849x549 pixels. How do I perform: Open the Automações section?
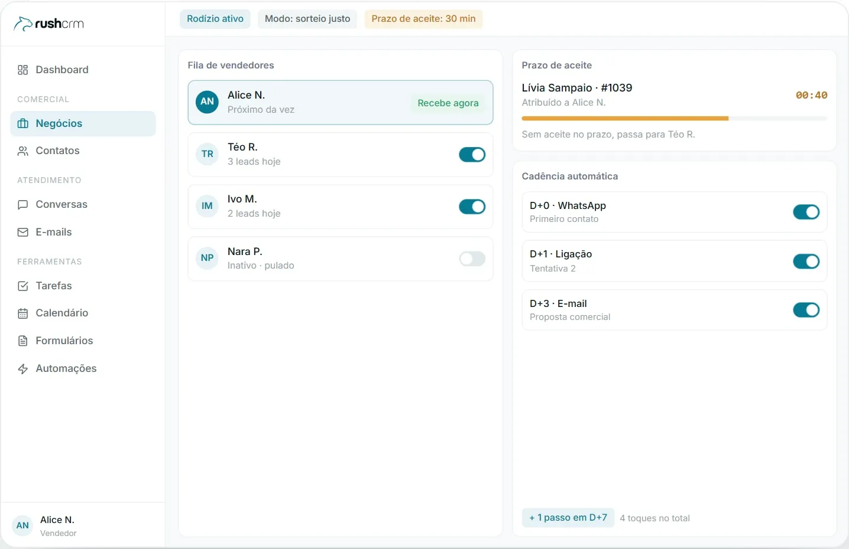click(x=83, y=368)
